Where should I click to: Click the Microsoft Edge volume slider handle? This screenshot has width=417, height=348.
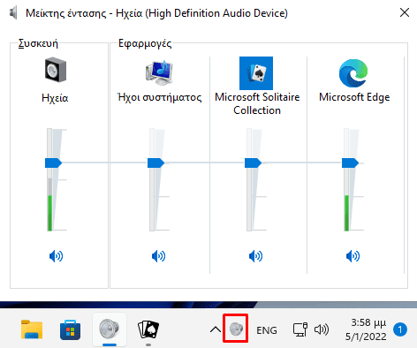click(350, 163)
